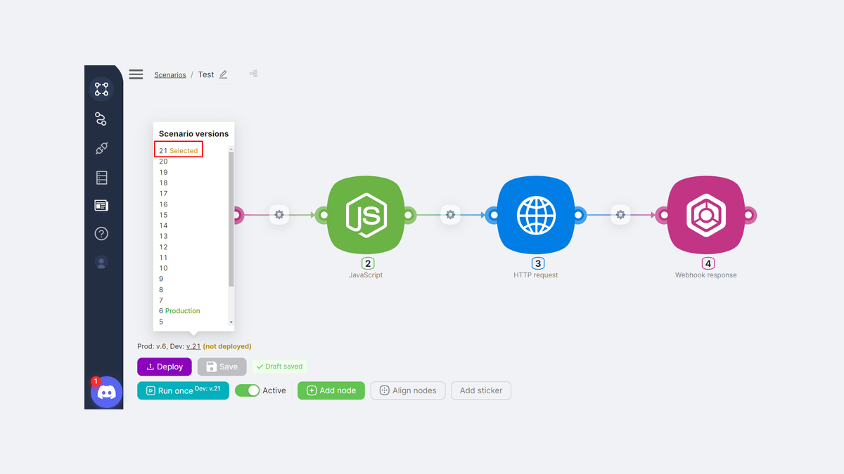
Task: Select version 10 in list
Action: (163, 268)
